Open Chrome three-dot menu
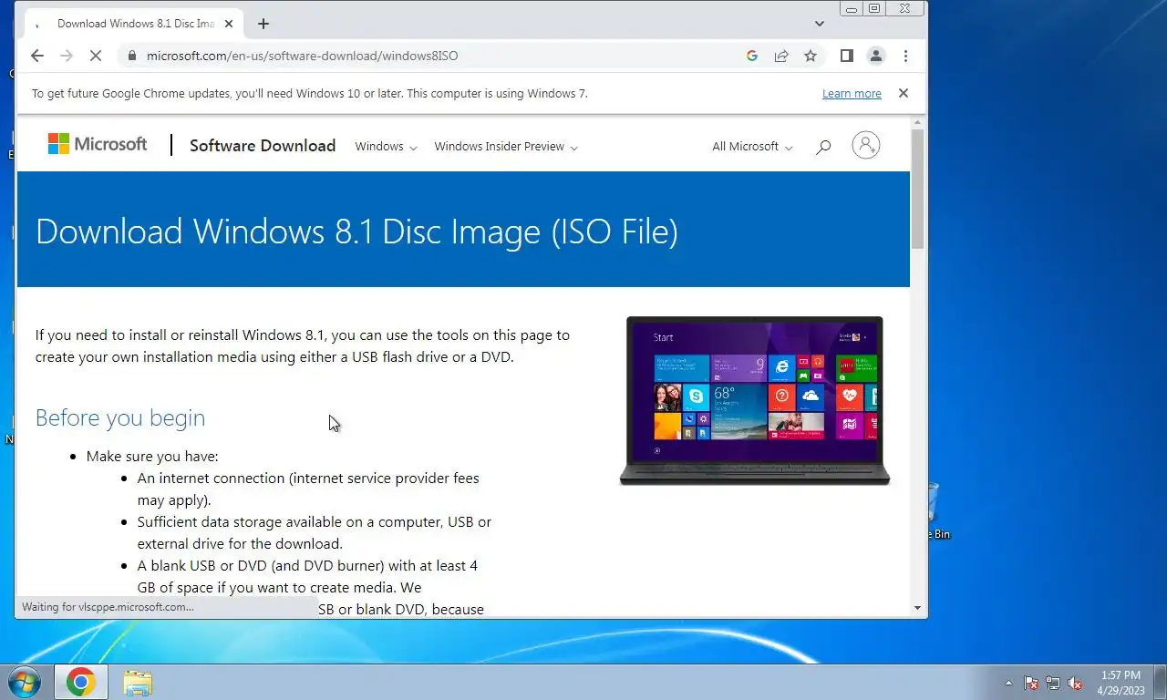Image resolution: width=1167 pixels, height=700 pixels. coord(905,56)
